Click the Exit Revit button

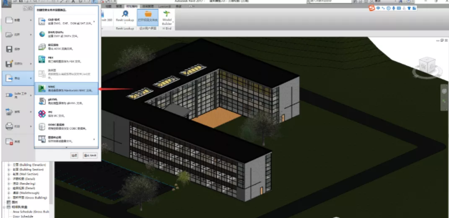(90, 155)
